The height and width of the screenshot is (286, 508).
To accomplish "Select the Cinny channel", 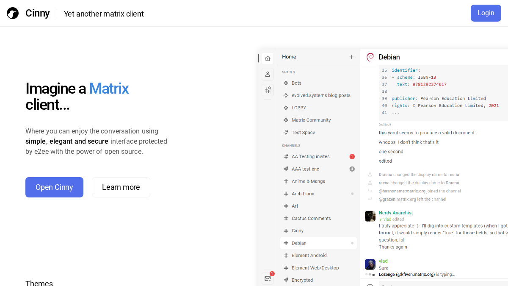I will click(x=318, y=230).
